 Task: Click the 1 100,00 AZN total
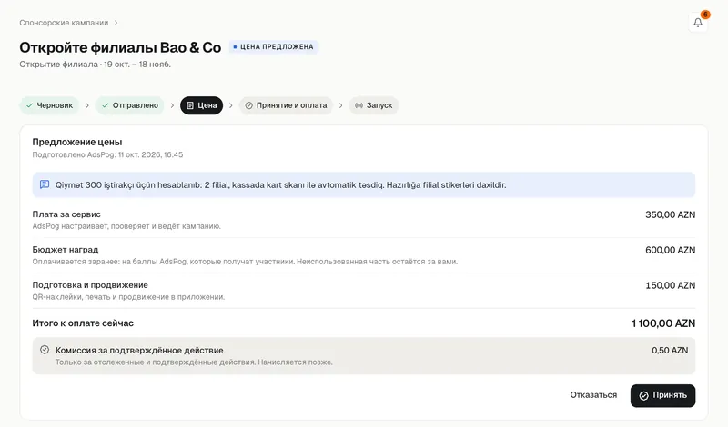(x=663, y=323)
